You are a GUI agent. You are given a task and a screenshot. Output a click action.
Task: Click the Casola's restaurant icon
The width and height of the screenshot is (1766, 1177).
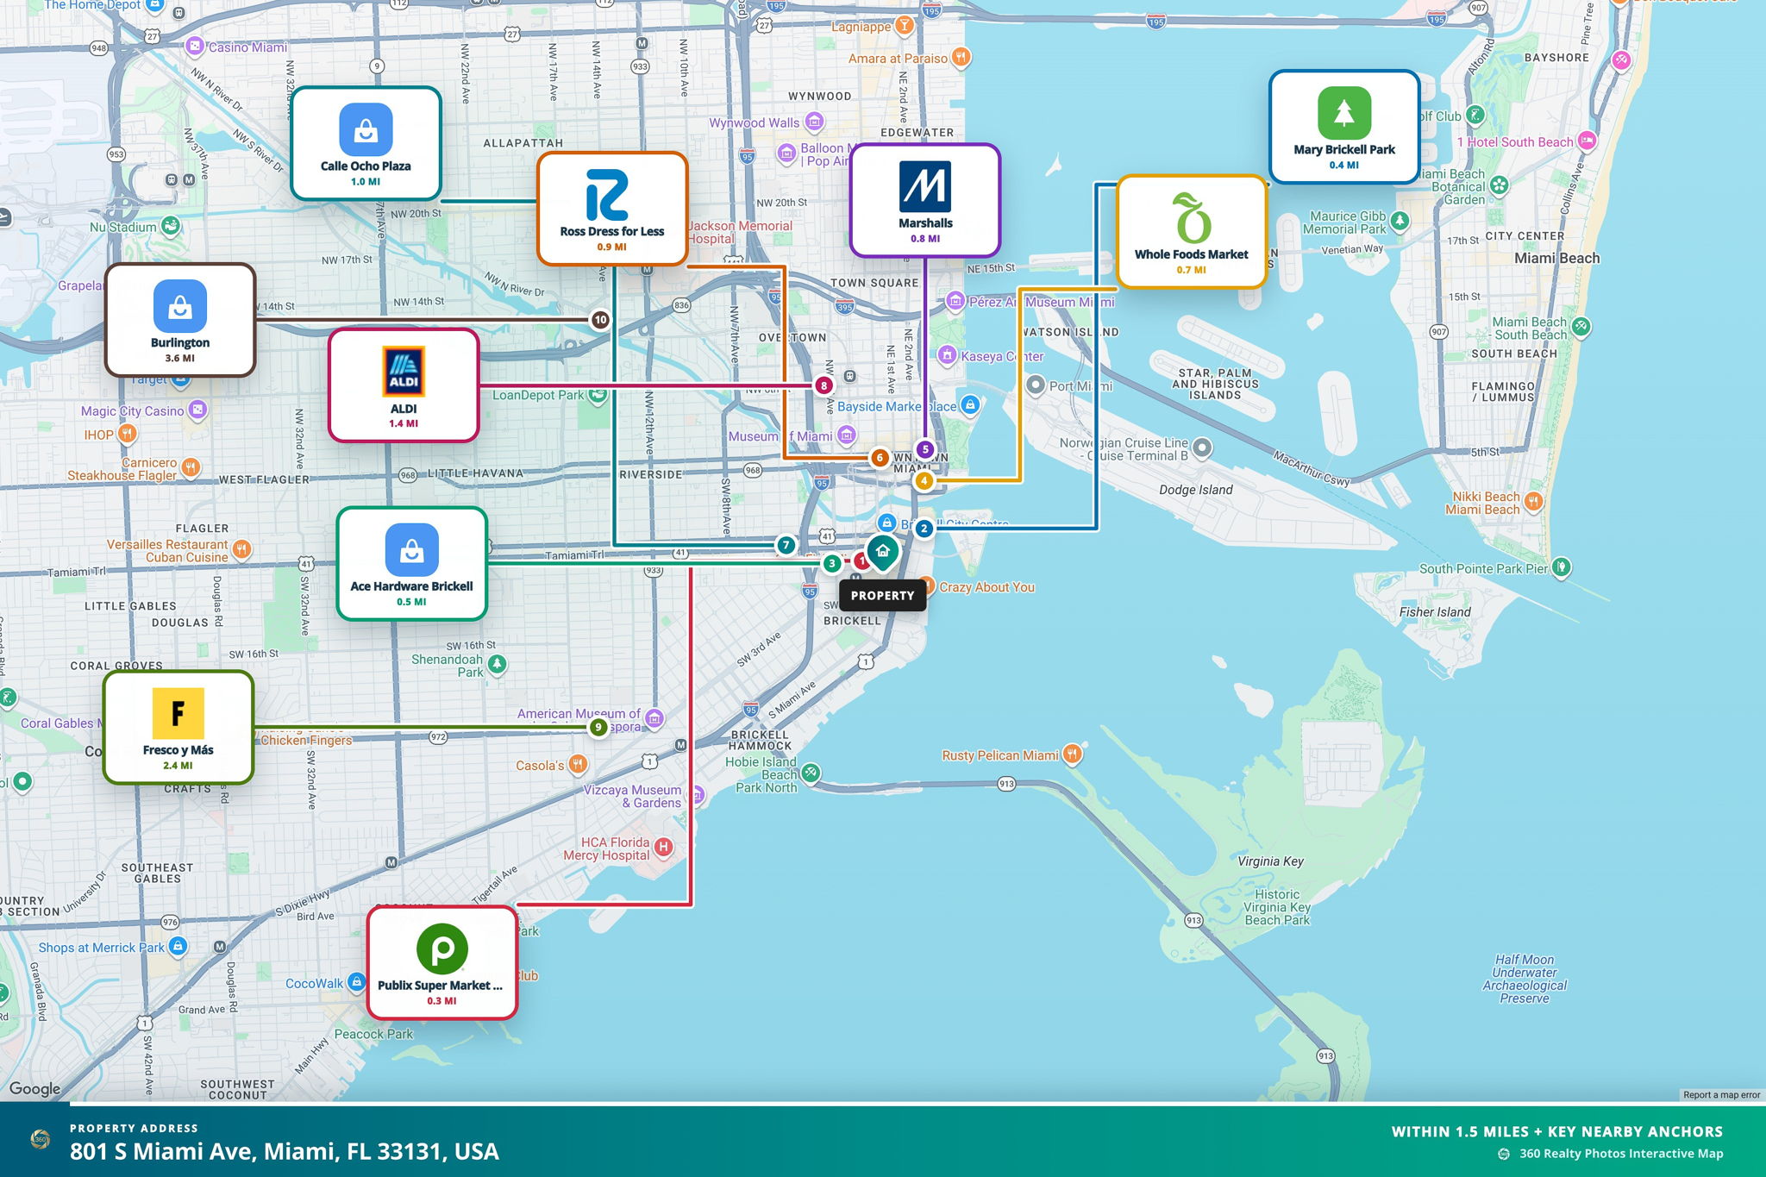click(578, 764)
